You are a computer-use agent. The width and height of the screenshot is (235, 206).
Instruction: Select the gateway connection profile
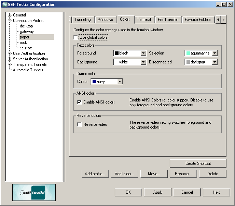pos(27,32)
